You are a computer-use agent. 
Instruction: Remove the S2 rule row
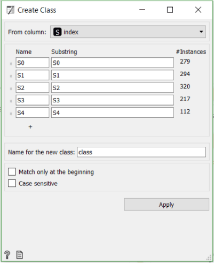coord(11,89)
